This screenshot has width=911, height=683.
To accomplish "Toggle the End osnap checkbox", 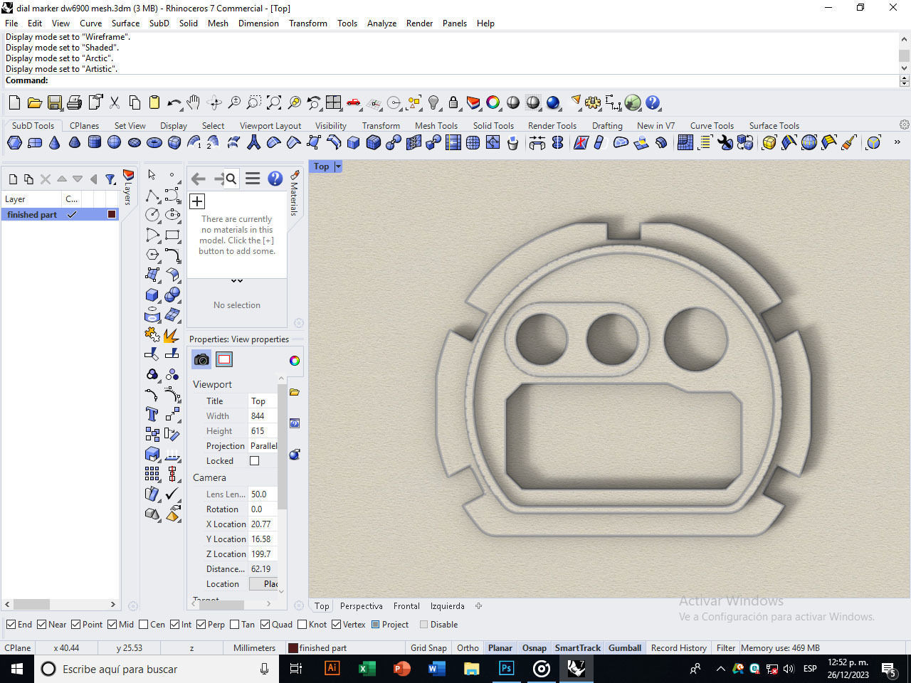I will click(x=11, y=625).
